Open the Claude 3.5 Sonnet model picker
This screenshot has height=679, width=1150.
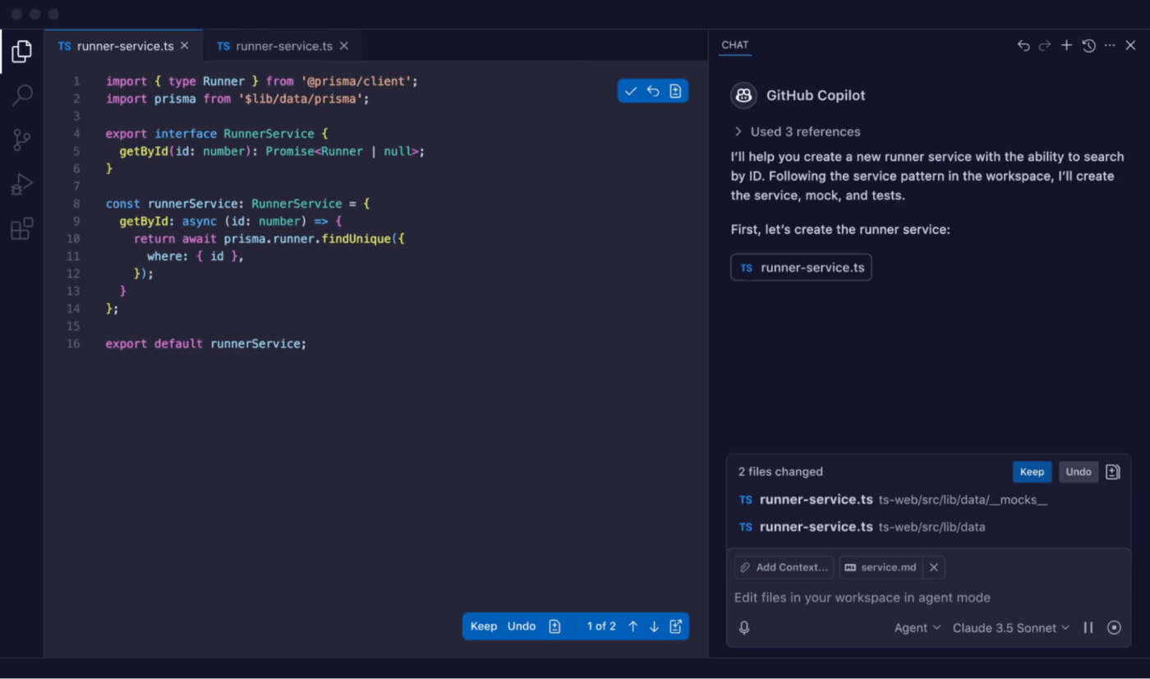pos(1010,627)
